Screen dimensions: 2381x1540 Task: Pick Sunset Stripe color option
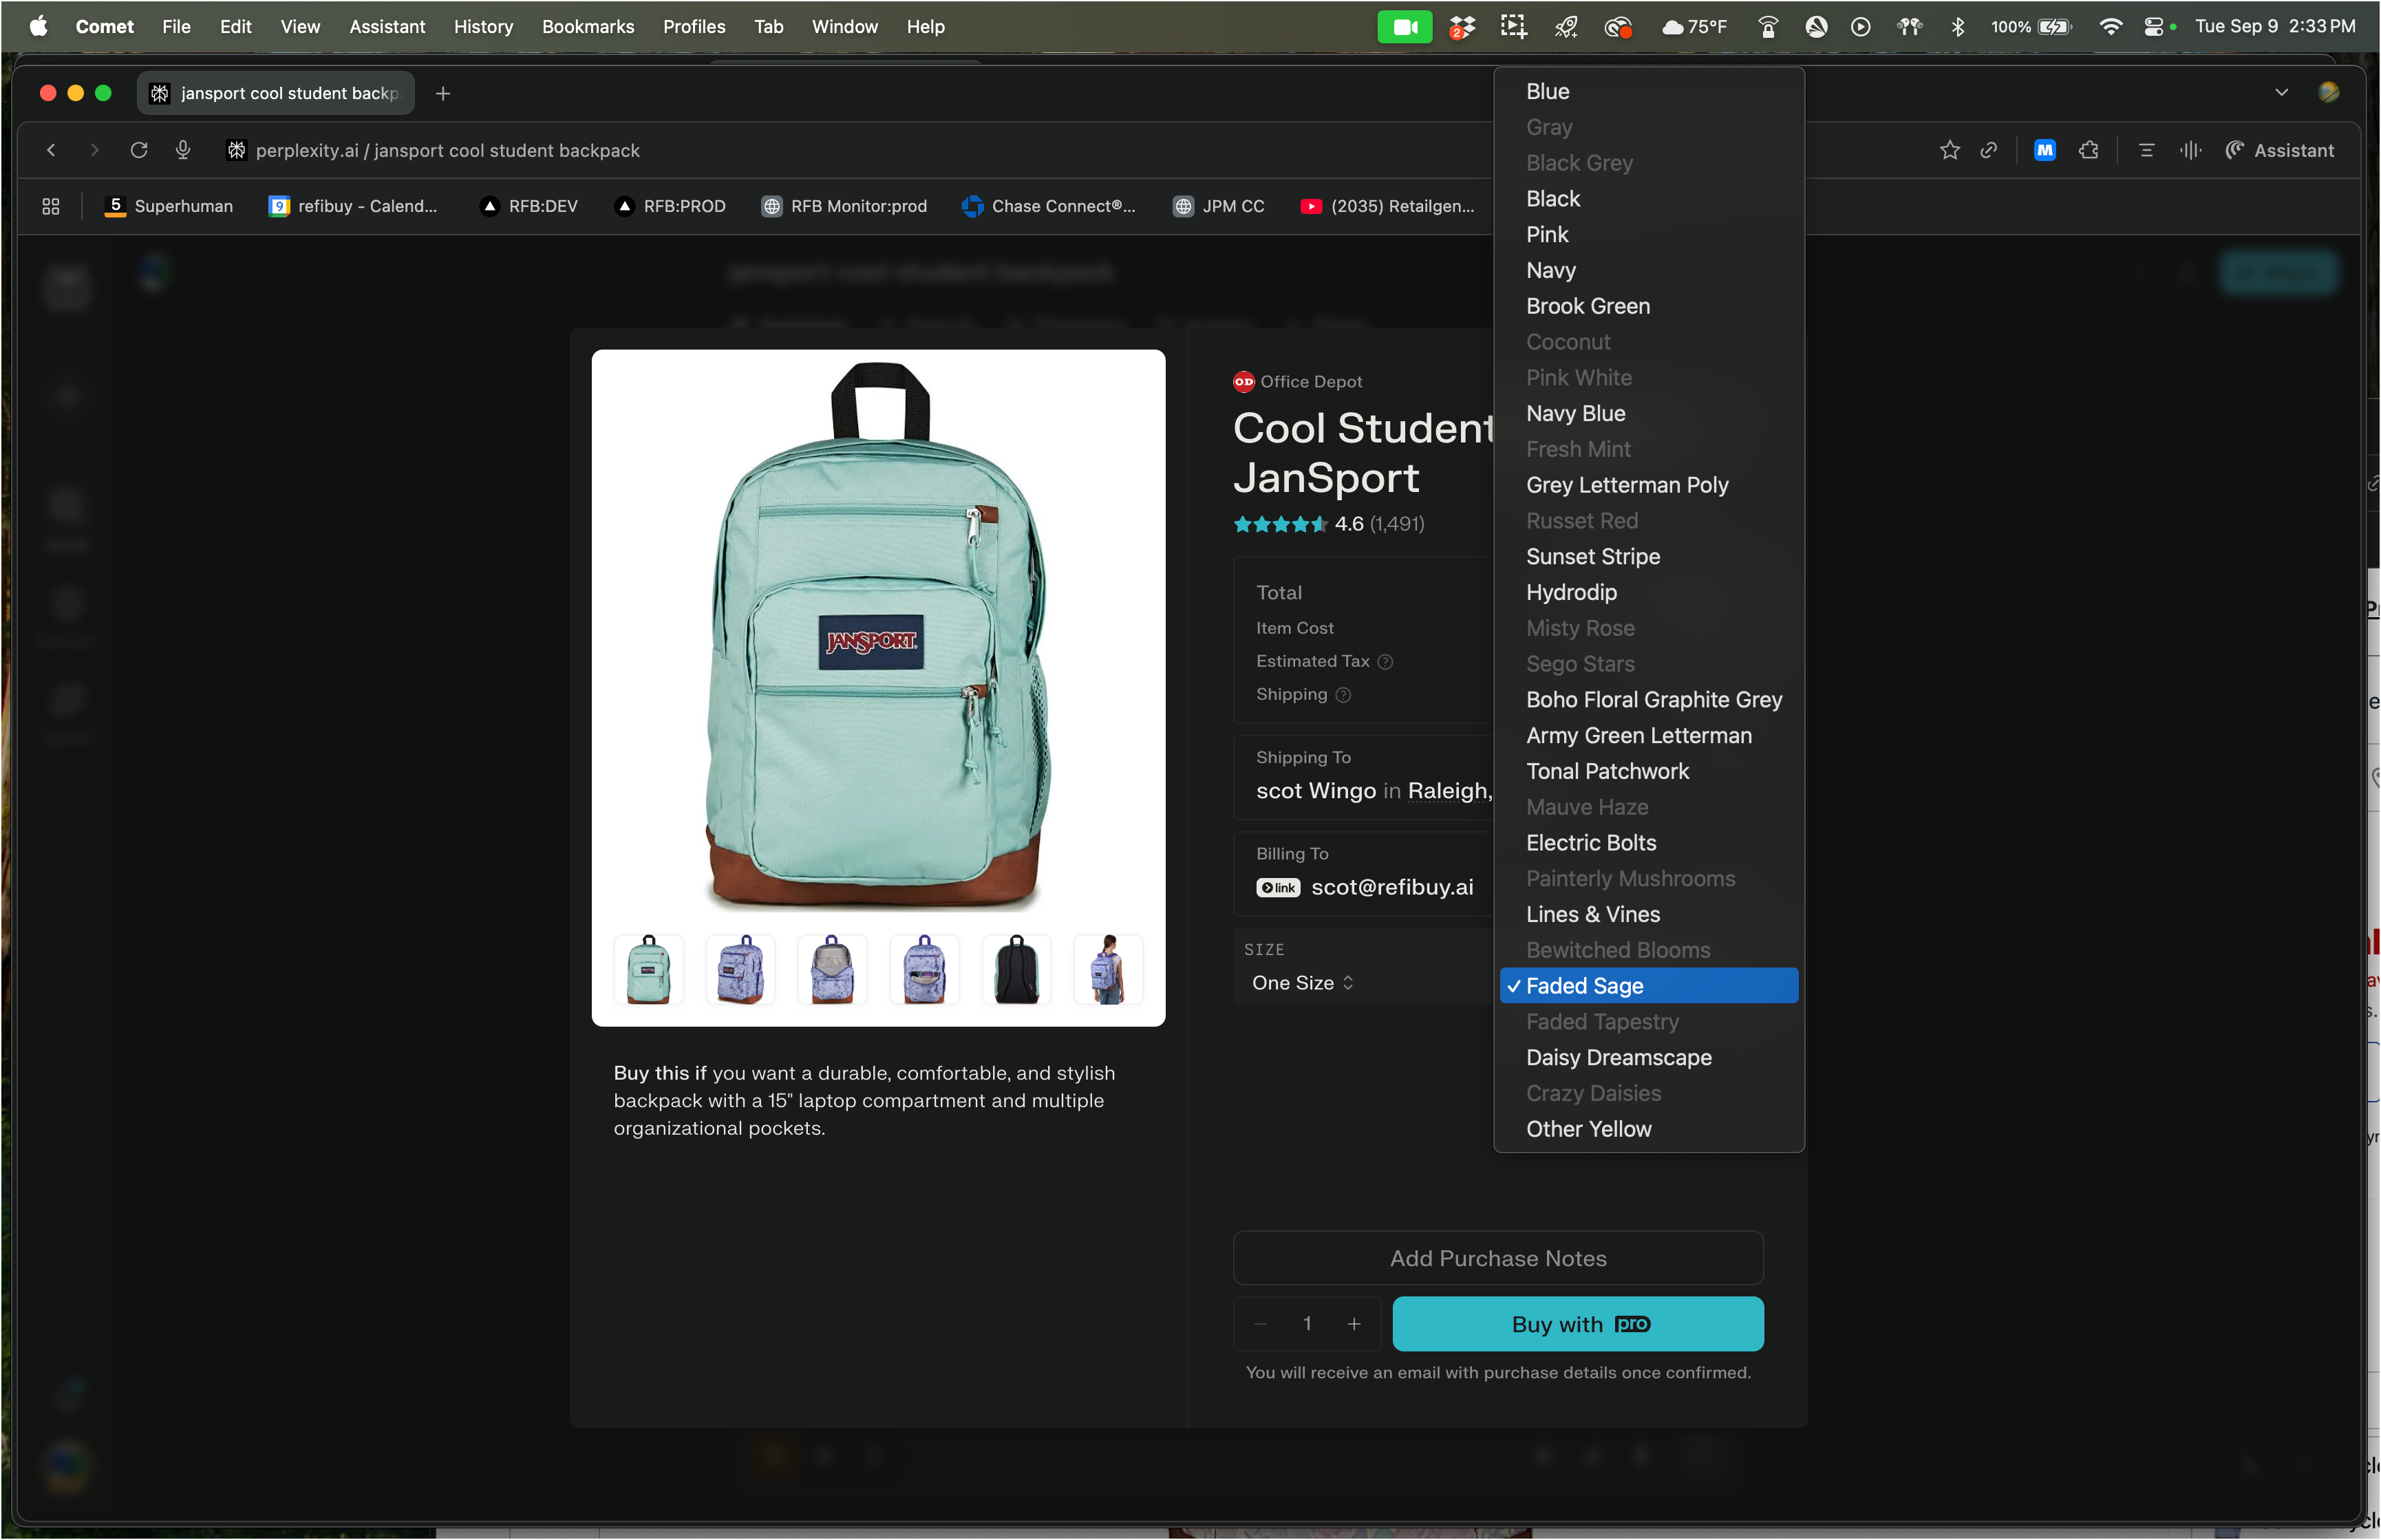[x=1592, y=556]
